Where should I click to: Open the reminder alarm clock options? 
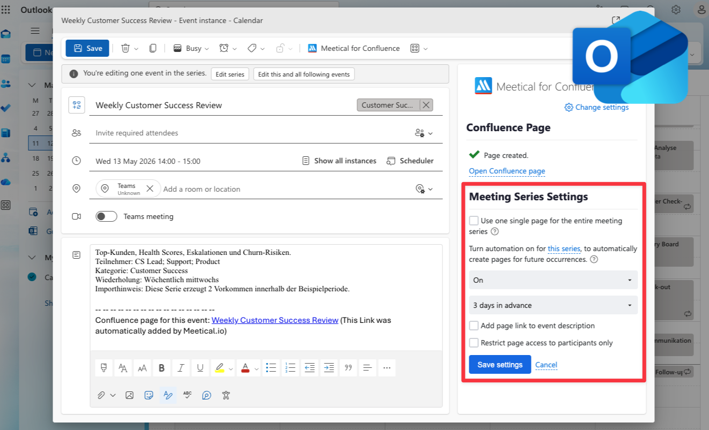click(224, 48)
